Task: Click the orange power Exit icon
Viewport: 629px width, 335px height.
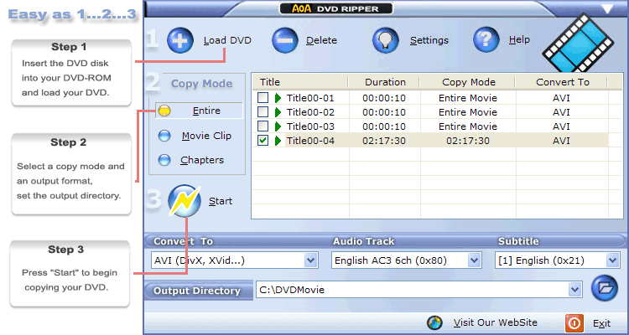Action: pyautogui.click(x=574, y=323)
